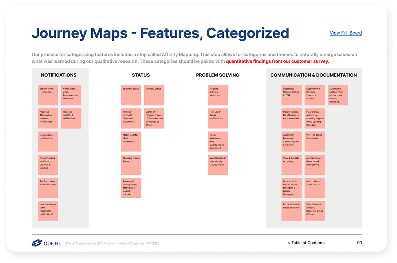Select the Non-Load-Ready Notifications note
397x263 pixels.
[218, 118]
